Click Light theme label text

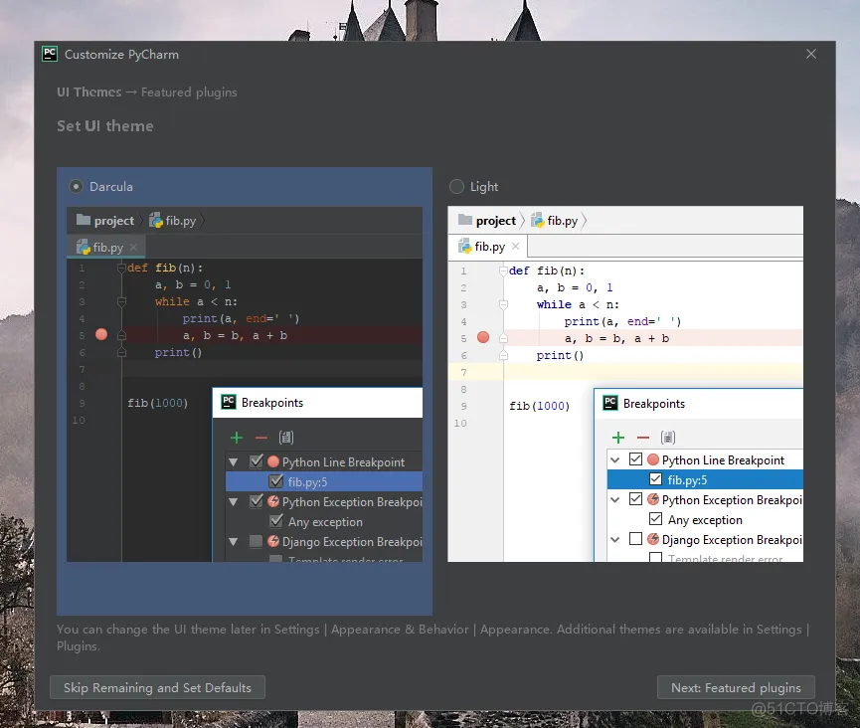click(484, 187)
